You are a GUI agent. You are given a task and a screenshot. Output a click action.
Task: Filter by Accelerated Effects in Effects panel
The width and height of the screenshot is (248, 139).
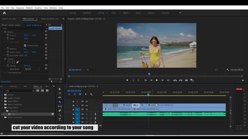click(38, 91)
